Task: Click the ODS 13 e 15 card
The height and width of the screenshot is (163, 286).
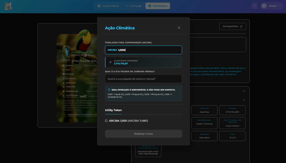Action: [232, 136]
